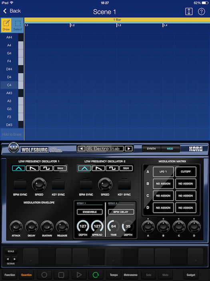Click the Effect 1 DEPTH dial
The height and width of the screenshot is (281, 210).
(x=83, y=226)
